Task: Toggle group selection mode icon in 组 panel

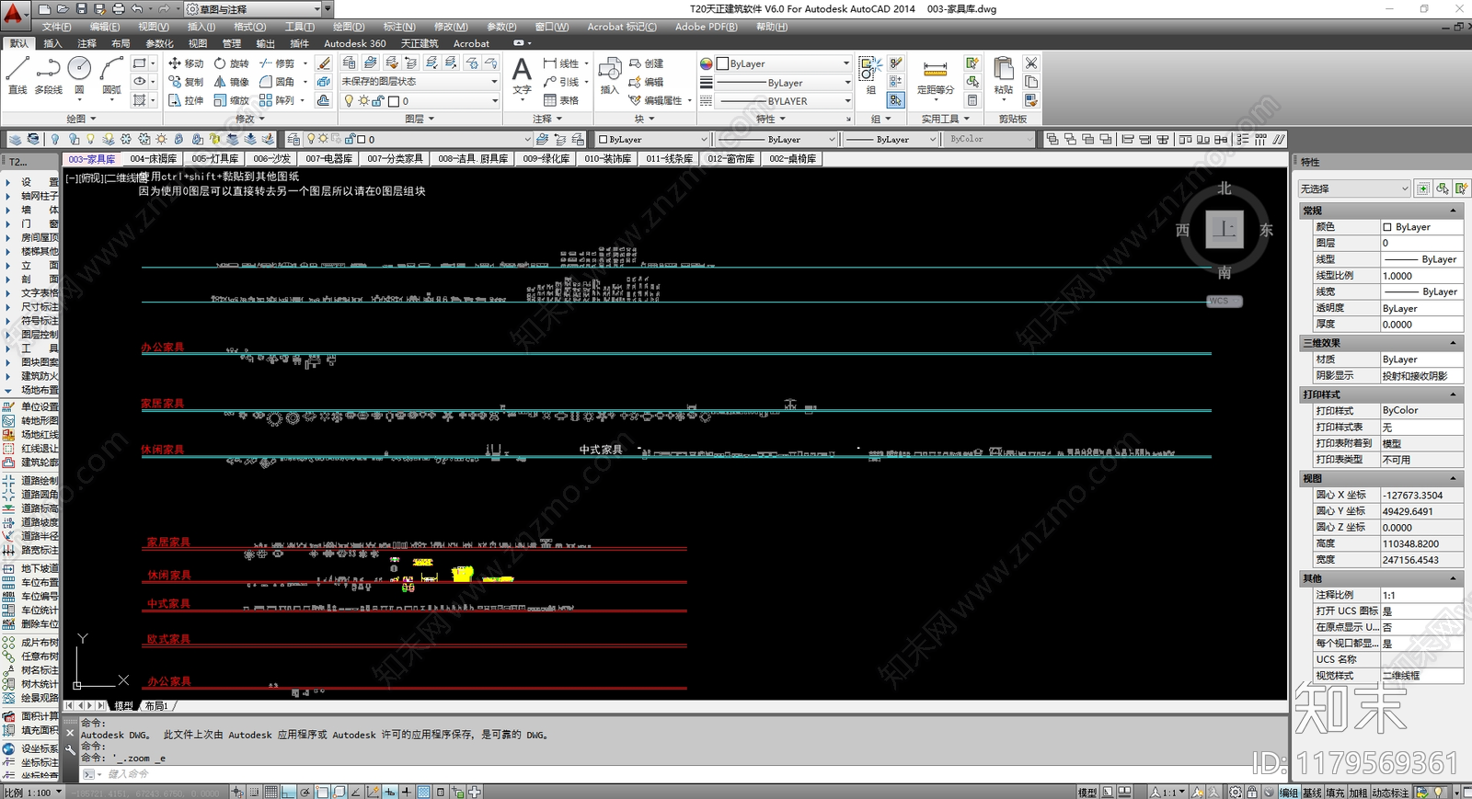Action: click(895, 100)
